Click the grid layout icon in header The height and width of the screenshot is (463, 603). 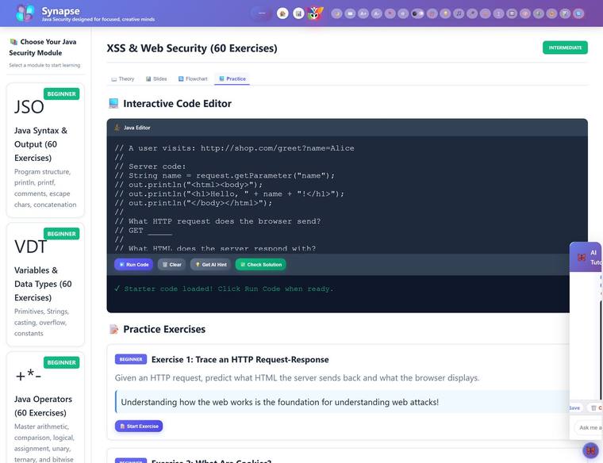(512, 13)
